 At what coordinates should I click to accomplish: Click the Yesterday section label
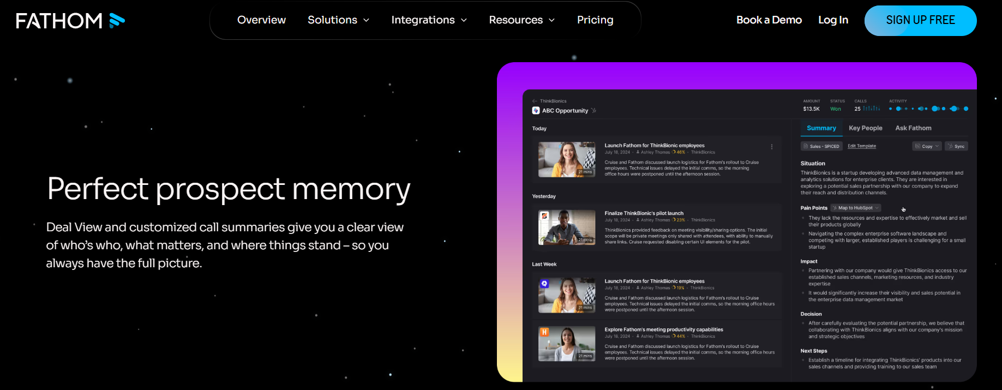coord(544,196)
